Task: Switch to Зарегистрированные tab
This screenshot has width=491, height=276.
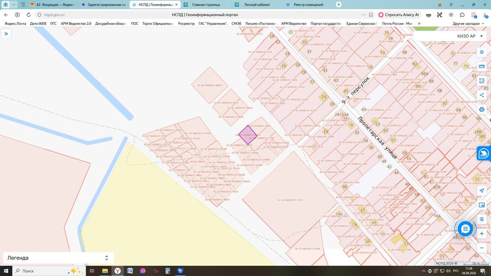Action: 104,4
